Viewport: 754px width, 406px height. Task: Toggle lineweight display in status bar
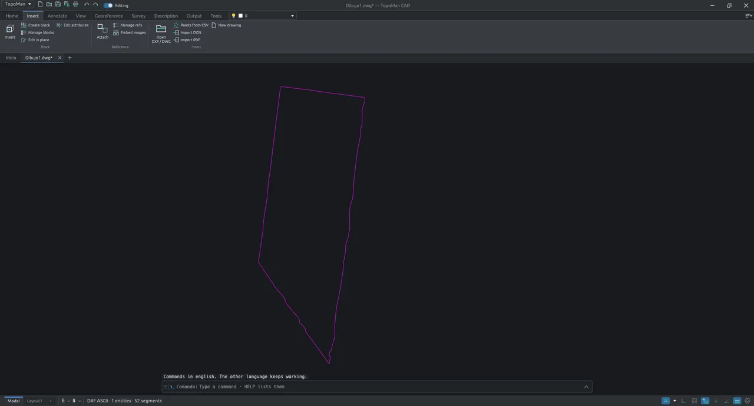tap(737, 401)
